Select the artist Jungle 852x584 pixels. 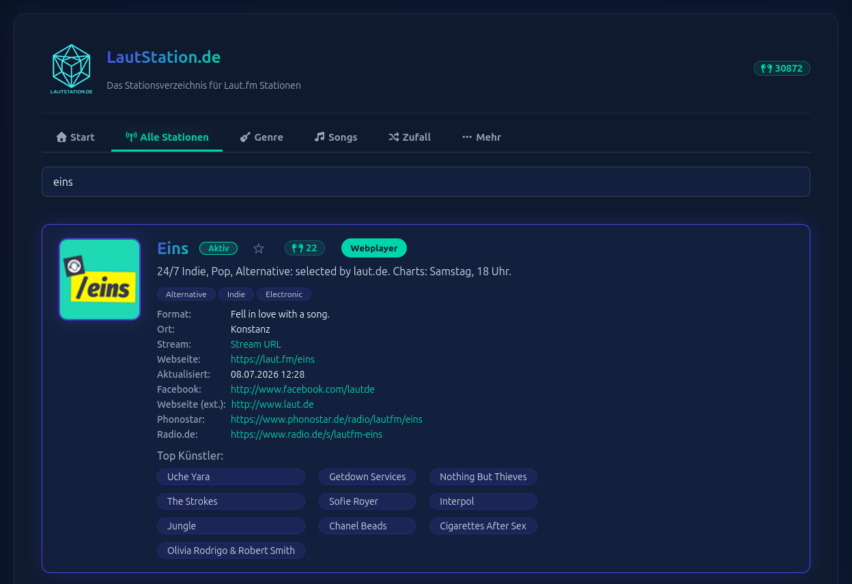231,526
